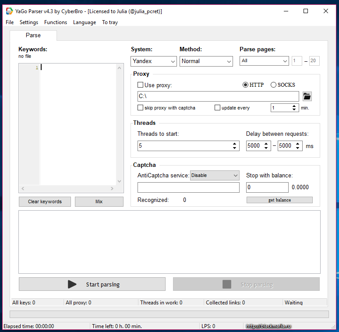
Task: Increase the Threads to start spinner value
Action: 235,144
